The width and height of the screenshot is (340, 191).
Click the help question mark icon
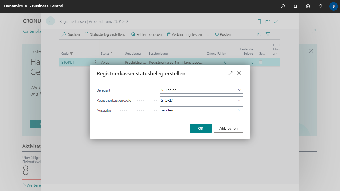[x=321, y=6]
